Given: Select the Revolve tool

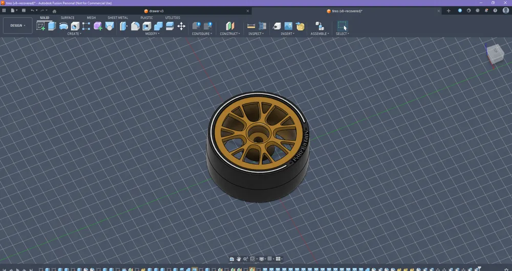Looking at the screenshot, I should (x=63, y=26).
